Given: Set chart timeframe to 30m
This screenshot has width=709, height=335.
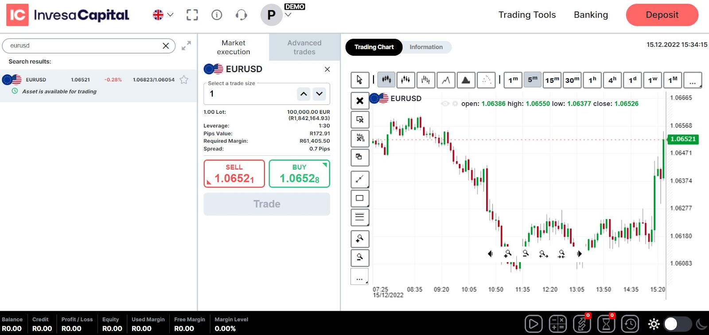Looking at the screenshot, I should 572,80.
